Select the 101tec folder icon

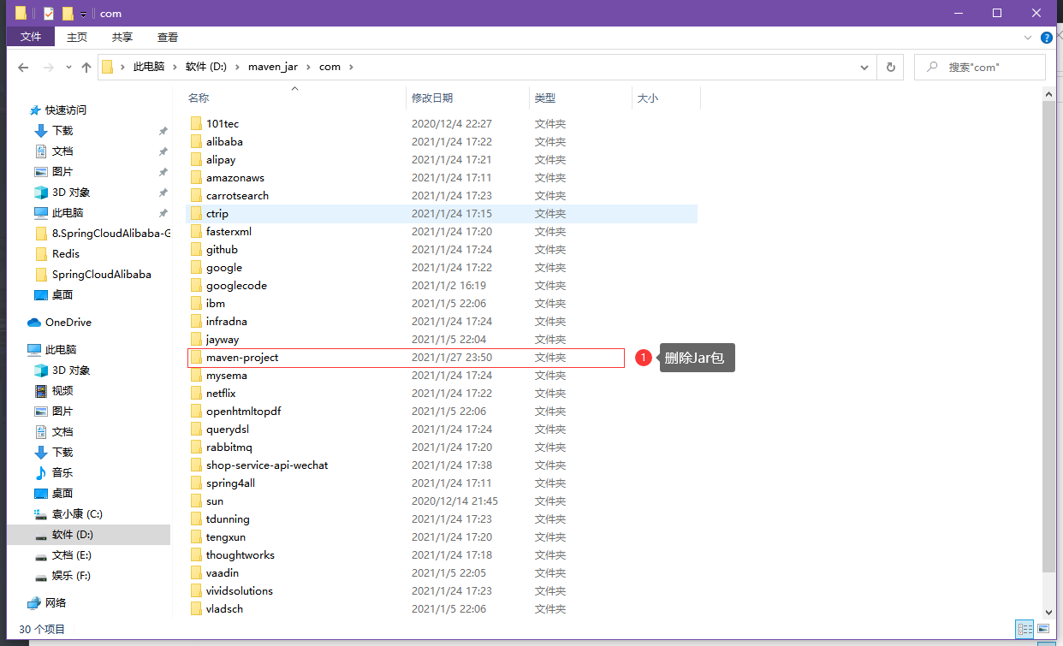point(195,123)
